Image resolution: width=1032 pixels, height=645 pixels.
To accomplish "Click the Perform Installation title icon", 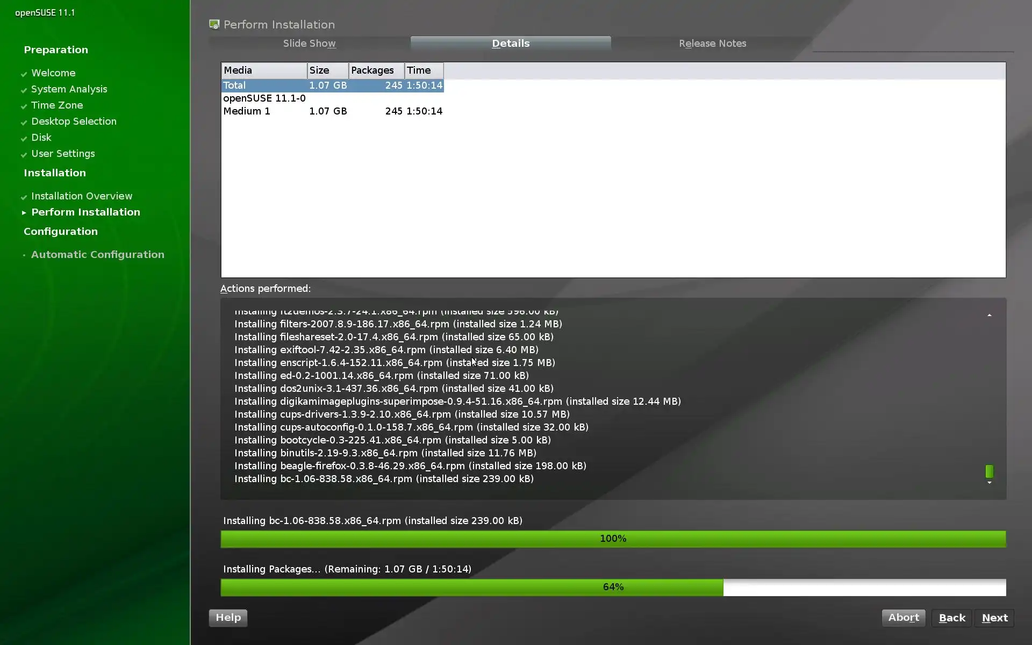I will 214,25.
